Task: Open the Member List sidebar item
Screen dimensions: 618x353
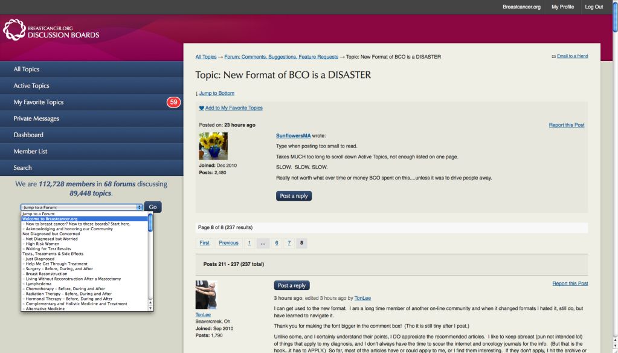Action: click(91, 152)
